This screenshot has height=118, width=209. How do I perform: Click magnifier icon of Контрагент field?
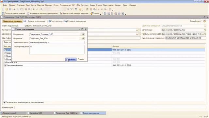(x=139, y=30)
